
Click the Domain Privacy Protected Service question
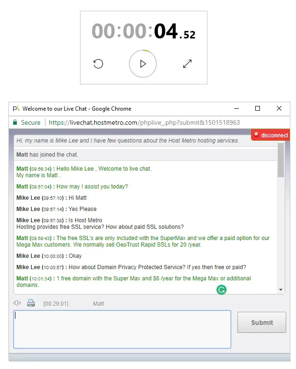click(131, 267)
